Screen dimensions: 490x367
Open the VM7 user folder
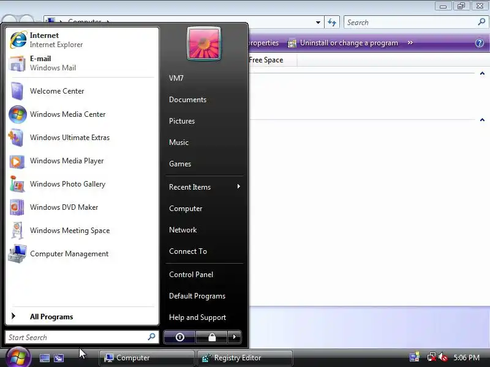click(204, 78)
